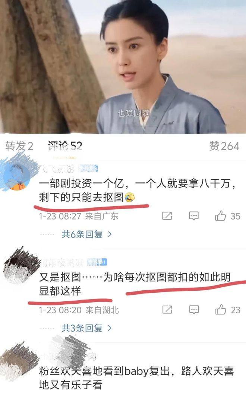Open the second commenter's scribbled avatar
246x393 pixels.
click(20, 266)
